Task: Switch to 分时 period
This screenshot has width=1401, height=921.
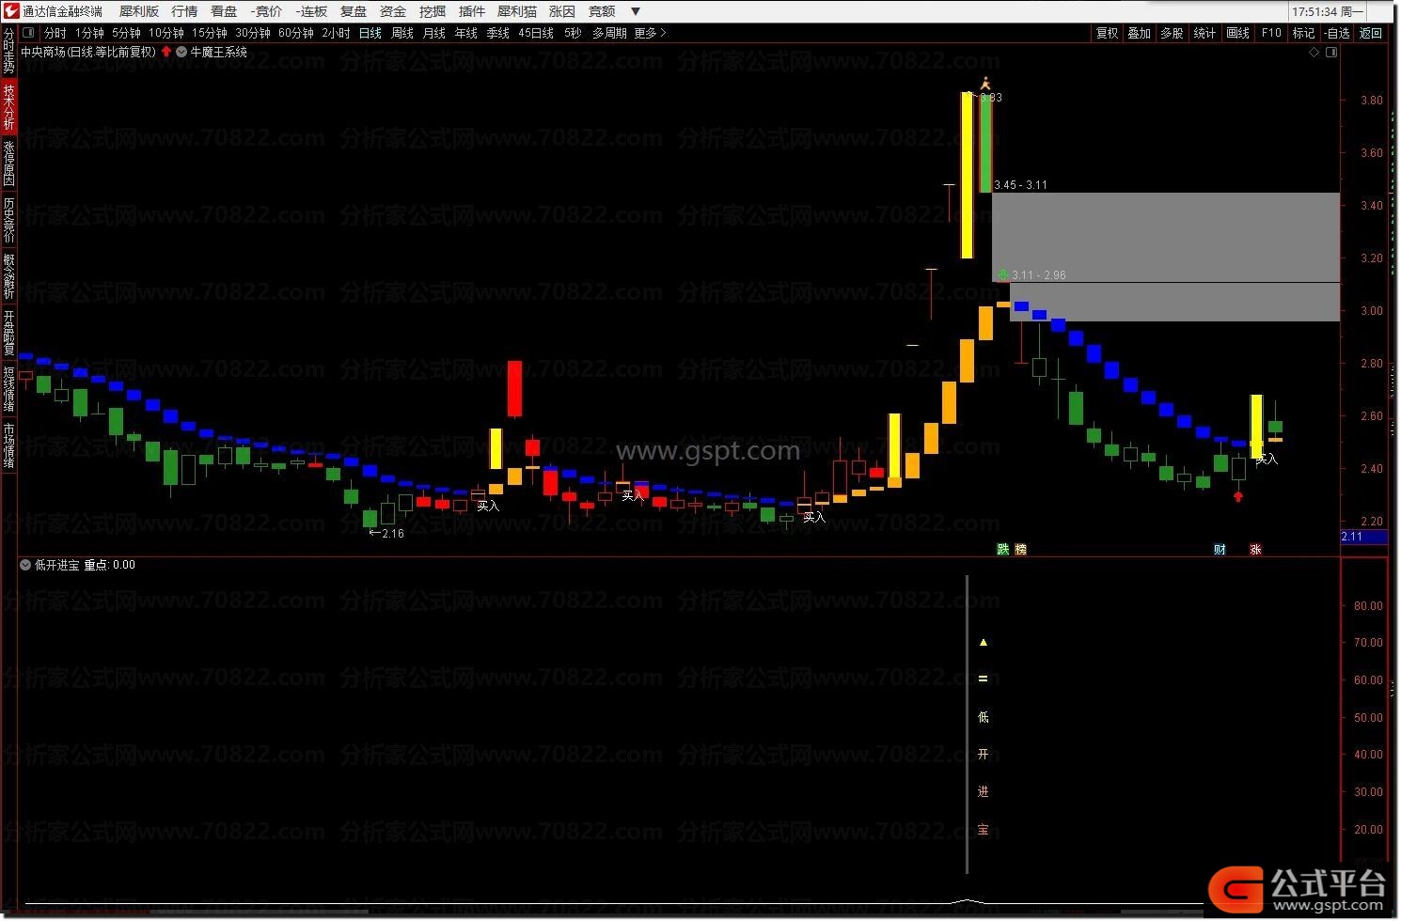Action: click(55, 33)
